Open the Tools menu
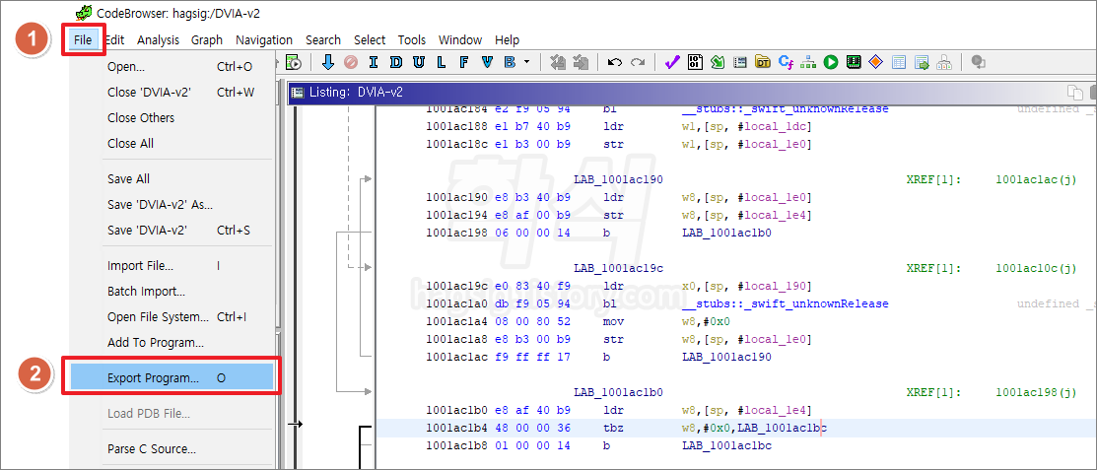 tap(412, 39)
